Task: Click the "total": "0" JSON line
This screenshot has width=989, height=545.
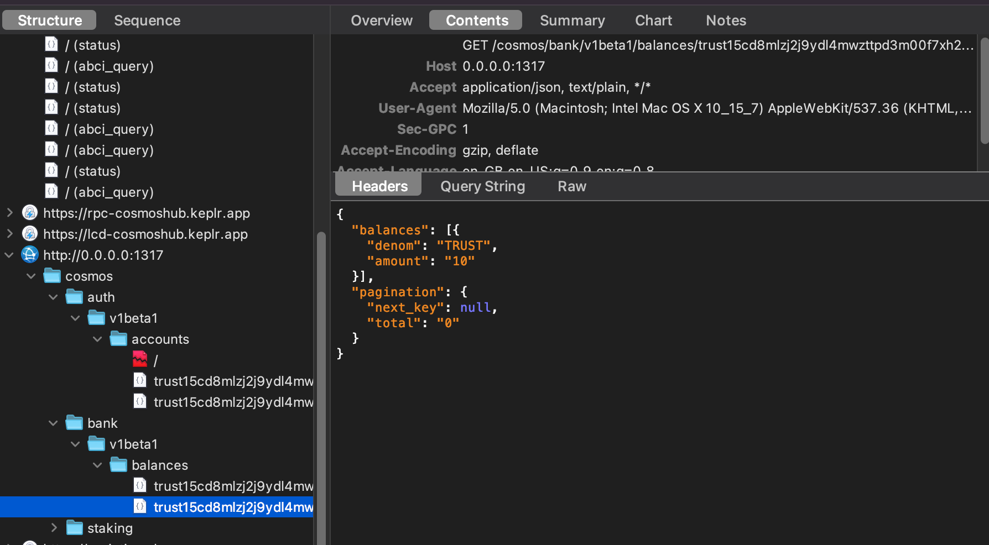Action: tap(413, 323)
